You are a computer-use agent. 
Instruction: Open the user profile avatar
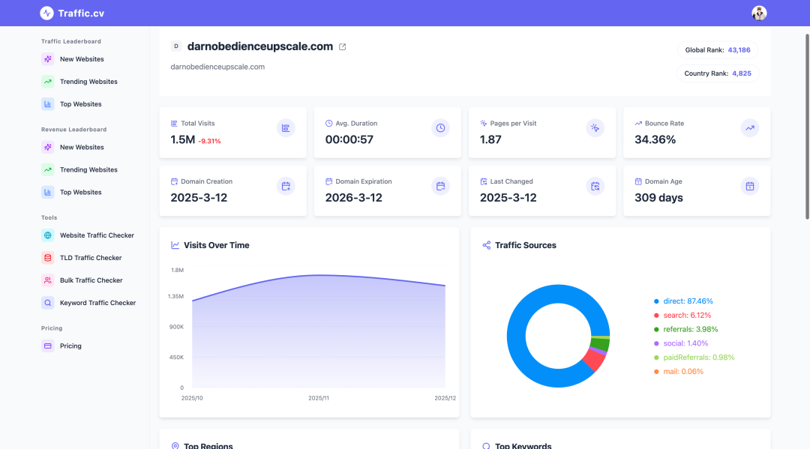click(x=759, y=13)
